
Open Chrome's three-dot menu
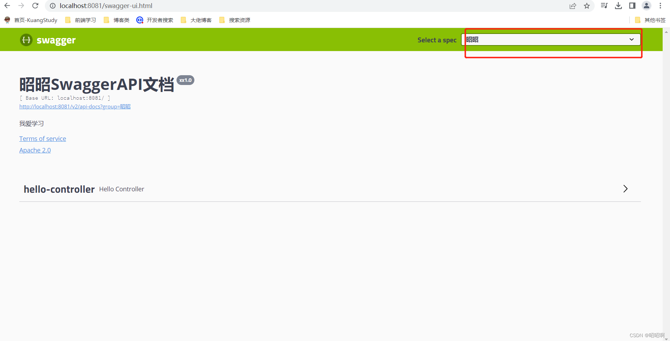pyautogui.click(x=660, y=6)
